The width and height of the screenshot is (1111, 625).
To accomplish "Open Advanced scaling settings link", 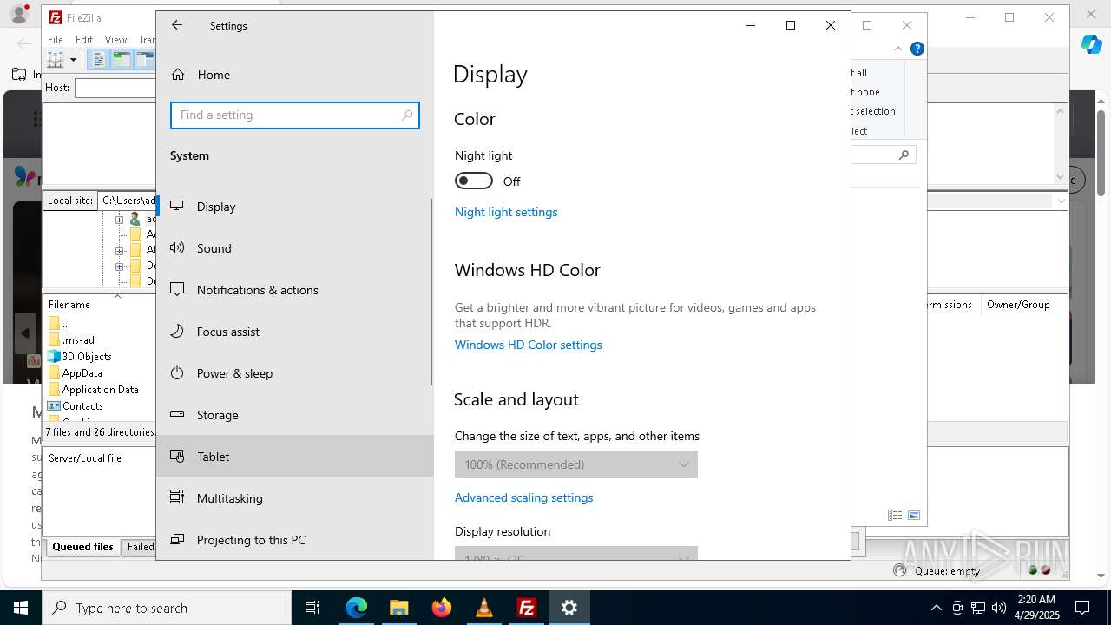I will (524, 497).
